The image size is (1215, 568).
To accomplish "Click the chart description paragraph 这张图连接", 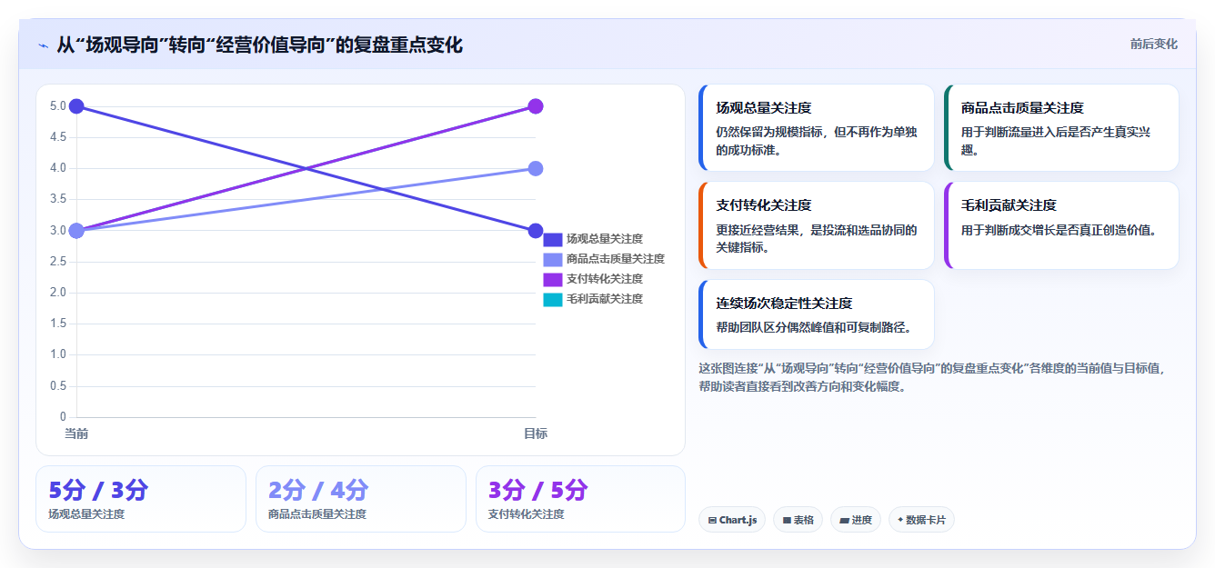I will (932, 377).
